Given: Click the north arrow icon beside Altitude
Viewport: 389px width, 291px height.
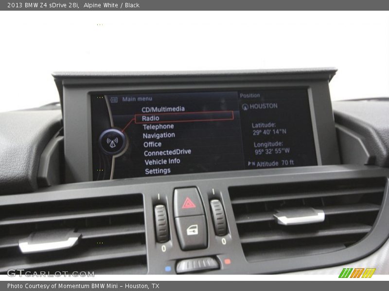Looking at the screenshot, I should tap(251, 163).
